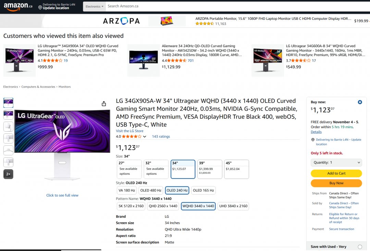Click the Buy Now button

(336, 183)
